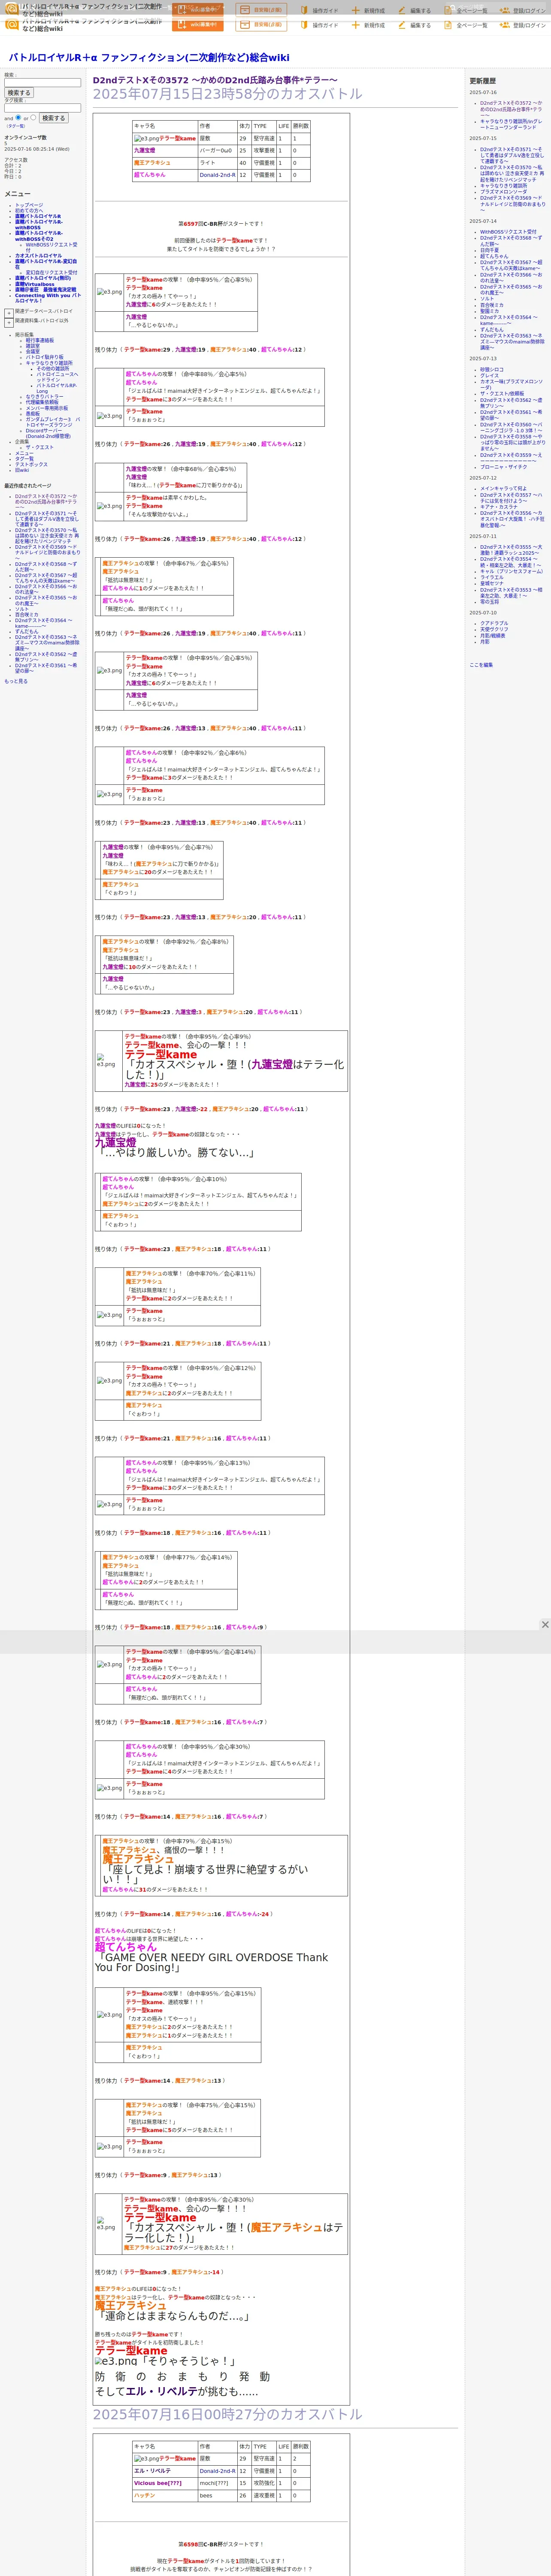Click the 2025年07月16日00時27分のカオスバトル heading
This screenshot has height=2576, width=551.
[228, 2414]
